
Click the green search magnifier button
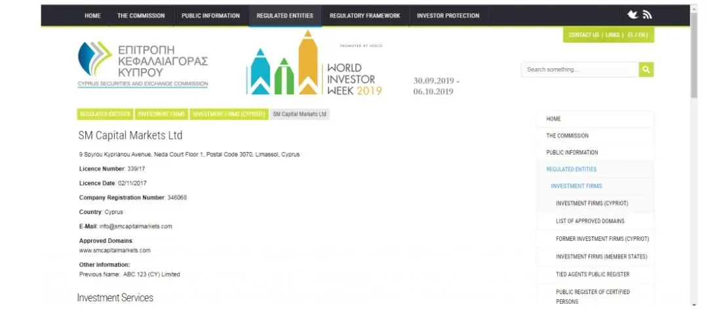click(646, 69)
